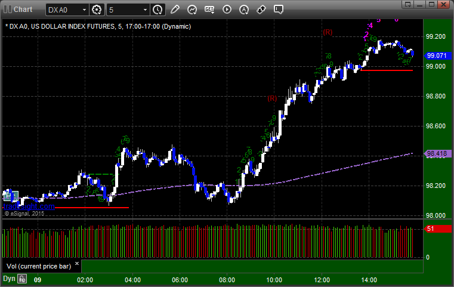Viewport: 454px width, 287px height.
Task: Start bar replay with play icon
Action: pos(227,10)
